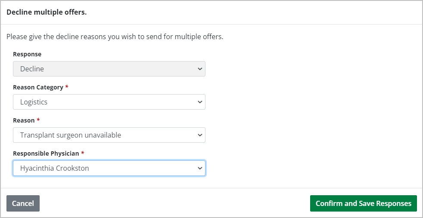Click the "Response" field label

27,54
